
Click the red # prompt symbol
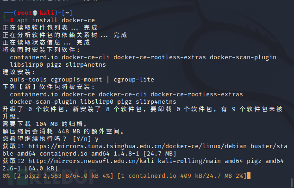coord(12,20)
